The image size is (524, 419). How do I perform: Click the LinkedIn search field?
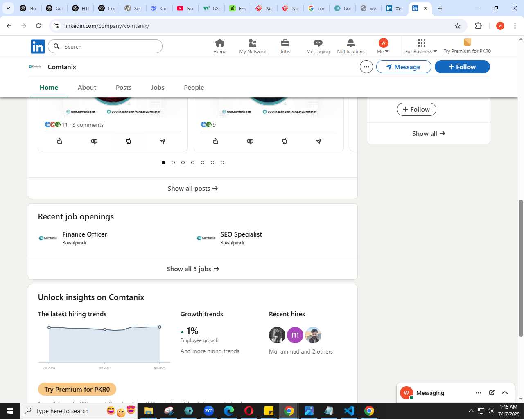point(105,46)
